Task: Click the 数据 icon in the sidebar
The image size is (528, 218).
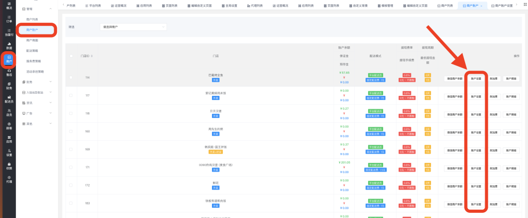Action: point(9,46)
